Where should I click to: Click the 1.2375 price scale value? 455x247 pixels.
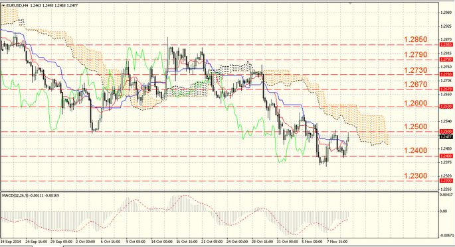click(446, 162)
